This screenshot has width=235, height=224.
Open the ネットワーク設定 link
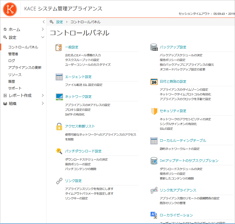click(x=78, y=97)
